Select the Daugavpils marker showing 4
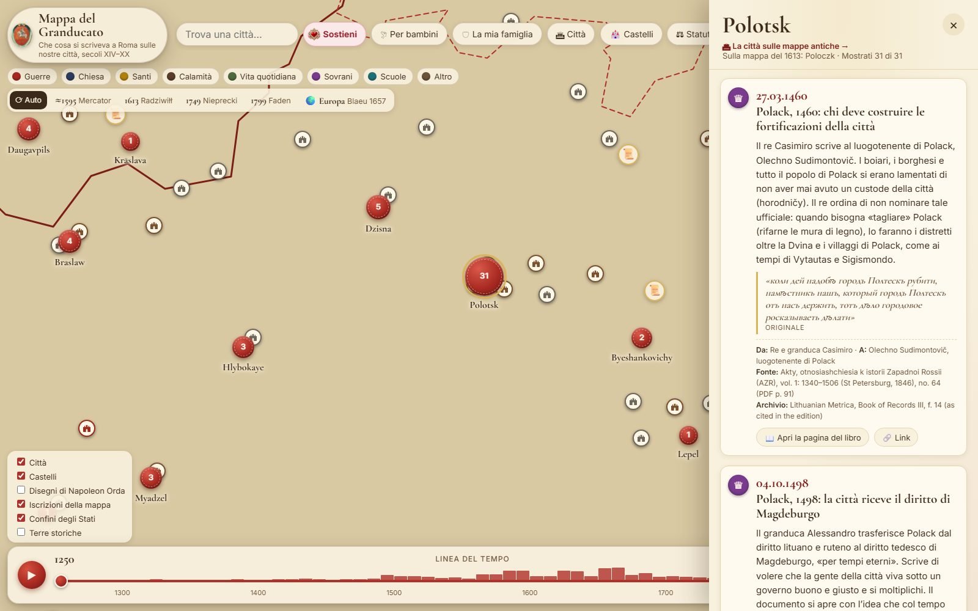The width and height of the screenshot is (978, 611). click(28, 129)
